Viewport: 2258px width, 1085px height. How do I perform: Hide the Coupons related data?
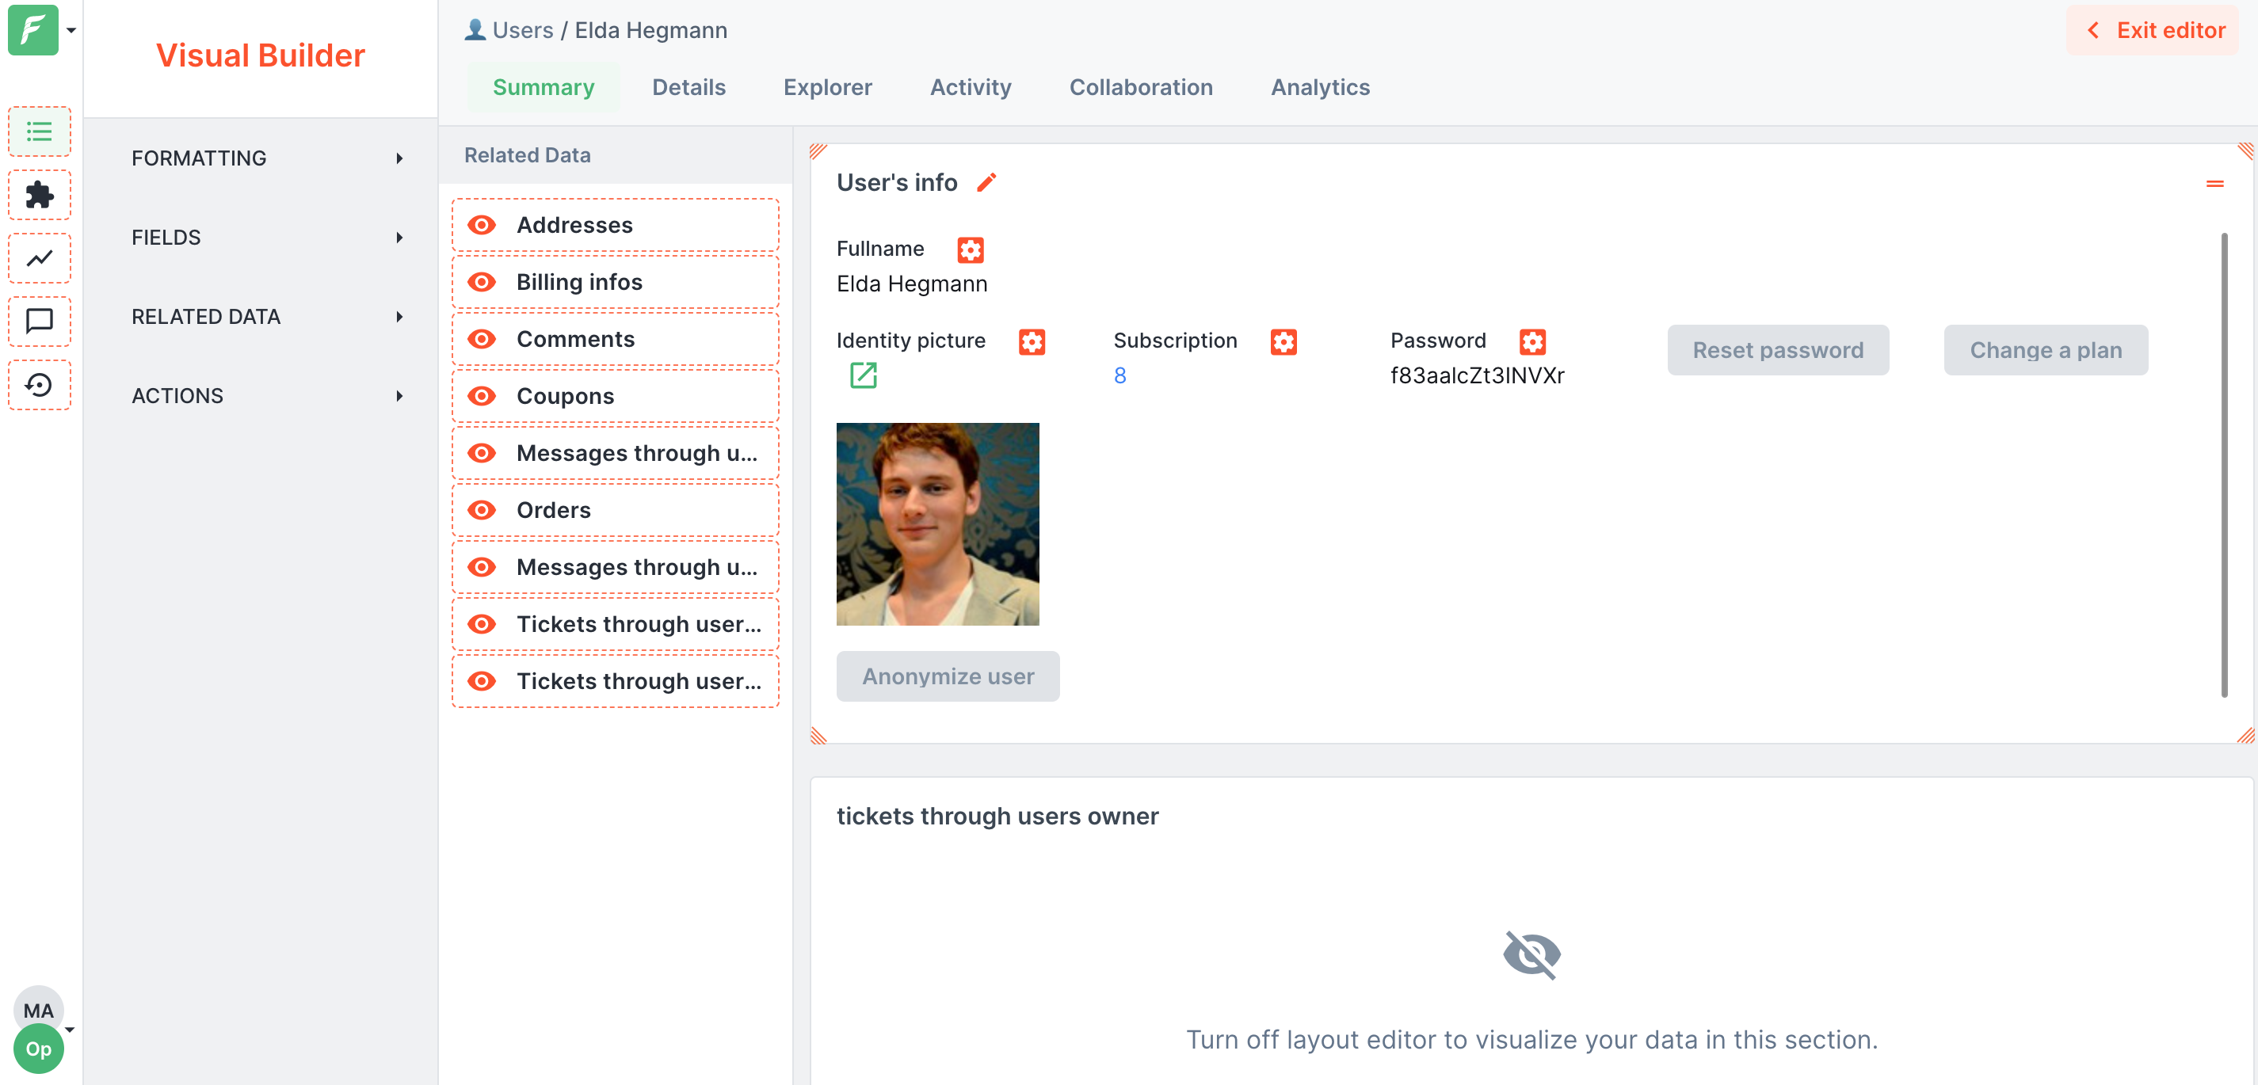482,396
